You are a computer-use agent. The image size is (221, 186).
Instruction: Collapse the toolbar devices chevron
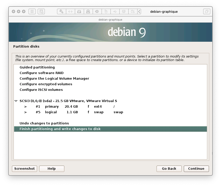point(139,11)
